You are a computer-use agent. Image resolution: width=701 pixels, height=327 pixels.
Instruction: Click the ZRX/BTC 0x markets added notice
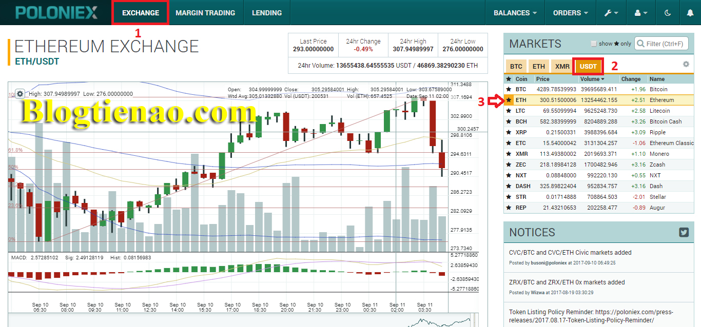pyautogui.click(x=567, y=282)
